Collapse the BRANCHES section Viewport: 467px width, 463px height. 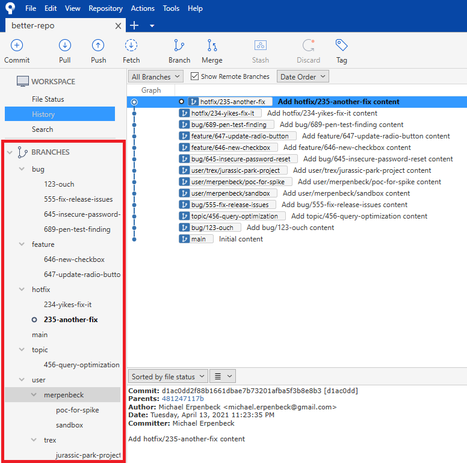(10, 152)
